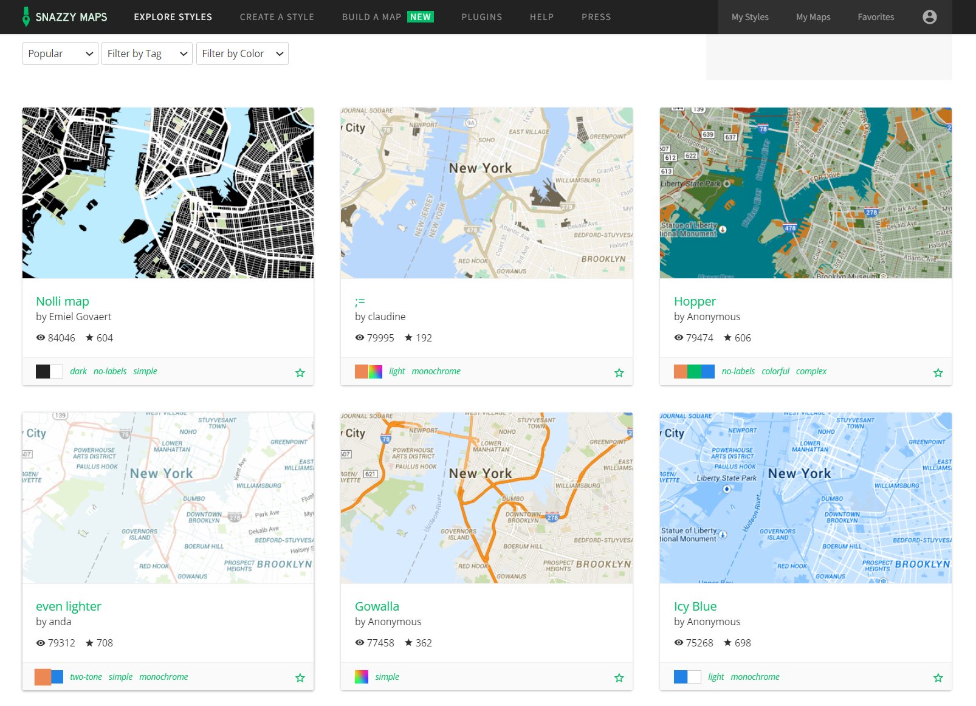Click the NEW badge next to Build a Map
Screen dimensions: 976x706
coord(421,17)
